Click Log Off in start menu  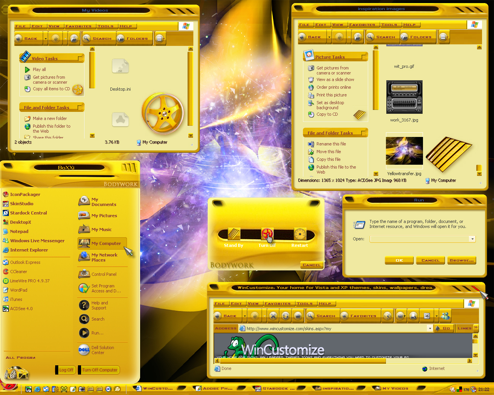66,370
